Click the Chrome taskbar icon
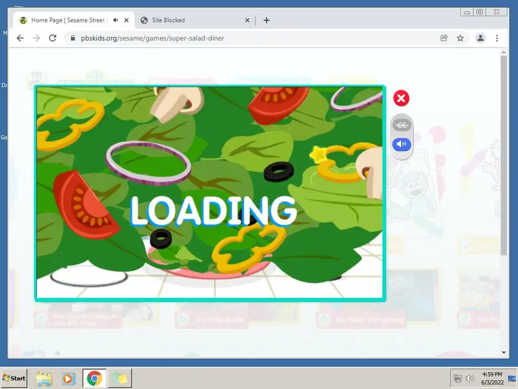Screen dimensions: 518x389 point(94,378)
